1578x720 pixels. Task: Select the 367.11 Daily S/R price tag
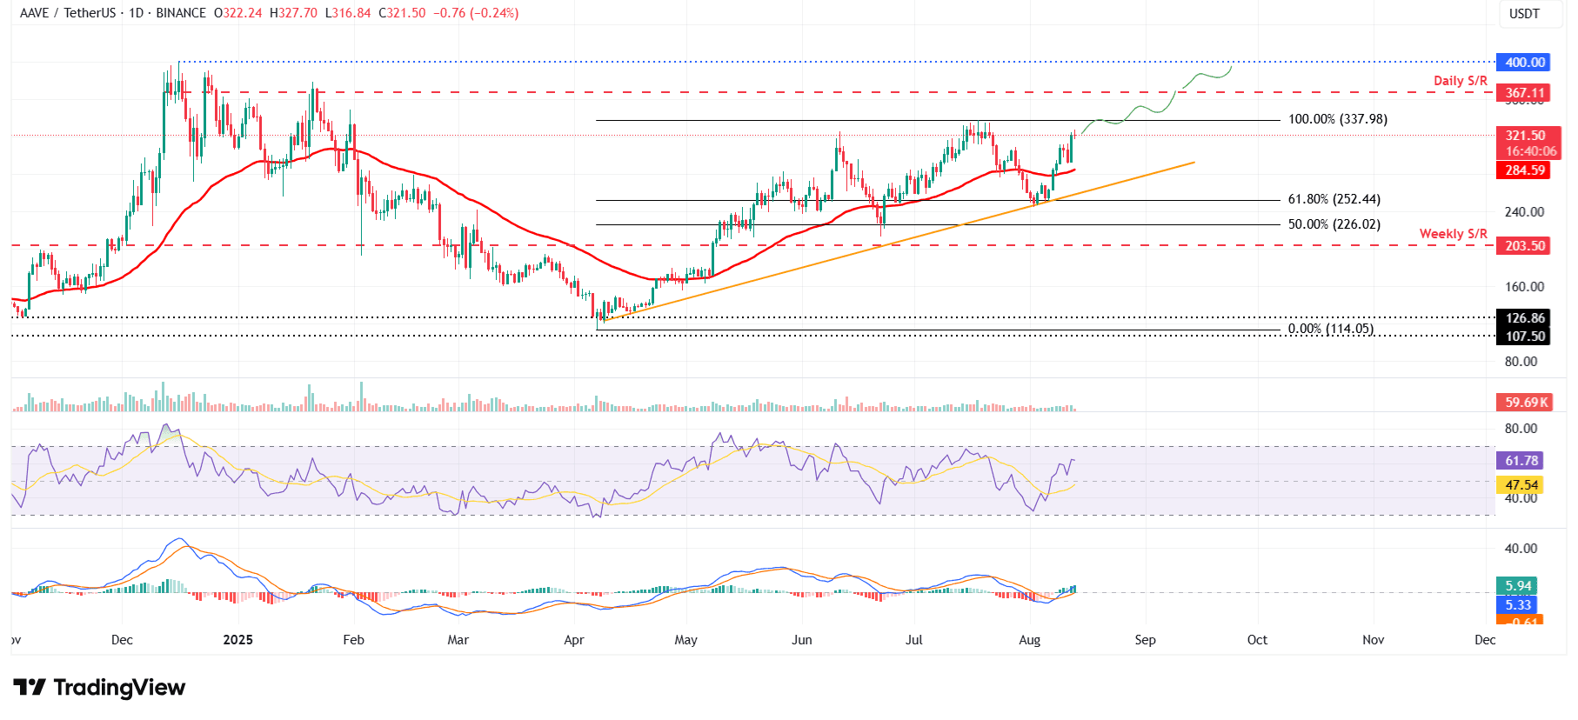(x=1525, y=93)
